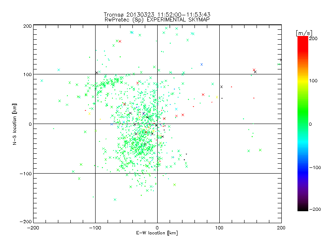Screen dimensions: 331x248
Task: Select the y-axis '-200' tick label
Action: 26,222
